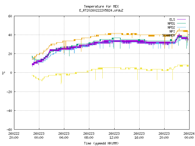Select the NPD1 legend label
Image resolution: width=195 pixels, height=146 pixels.
tap(171, 23)
